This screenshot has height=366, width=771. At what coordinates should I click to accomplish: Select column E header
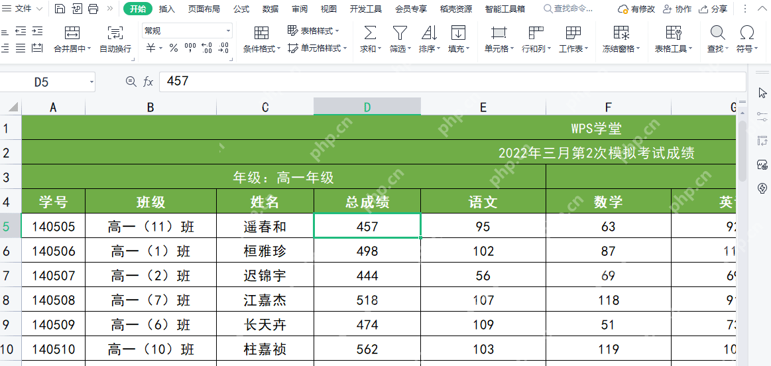pyautogui.click(x=483, y=107)
